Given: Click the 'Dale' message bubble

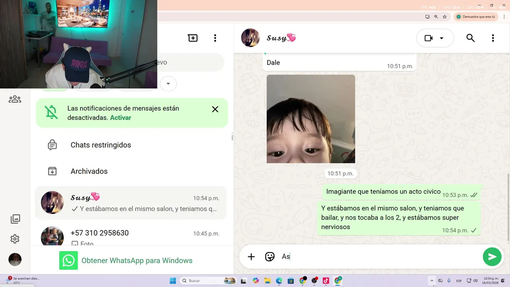Looking at the screenshot, I should [339, 63].
